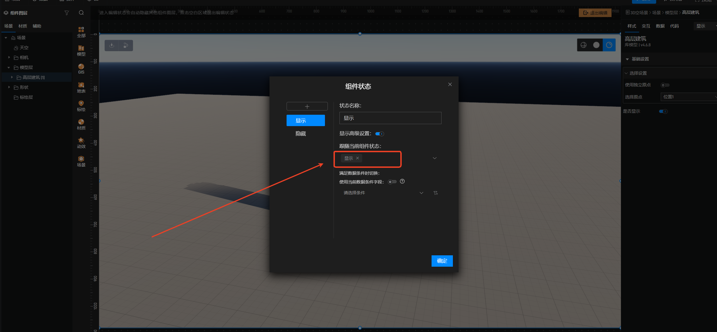Screen dimensions: 717x332
Task: Open the GIS component category
Action: coord(81,69)
